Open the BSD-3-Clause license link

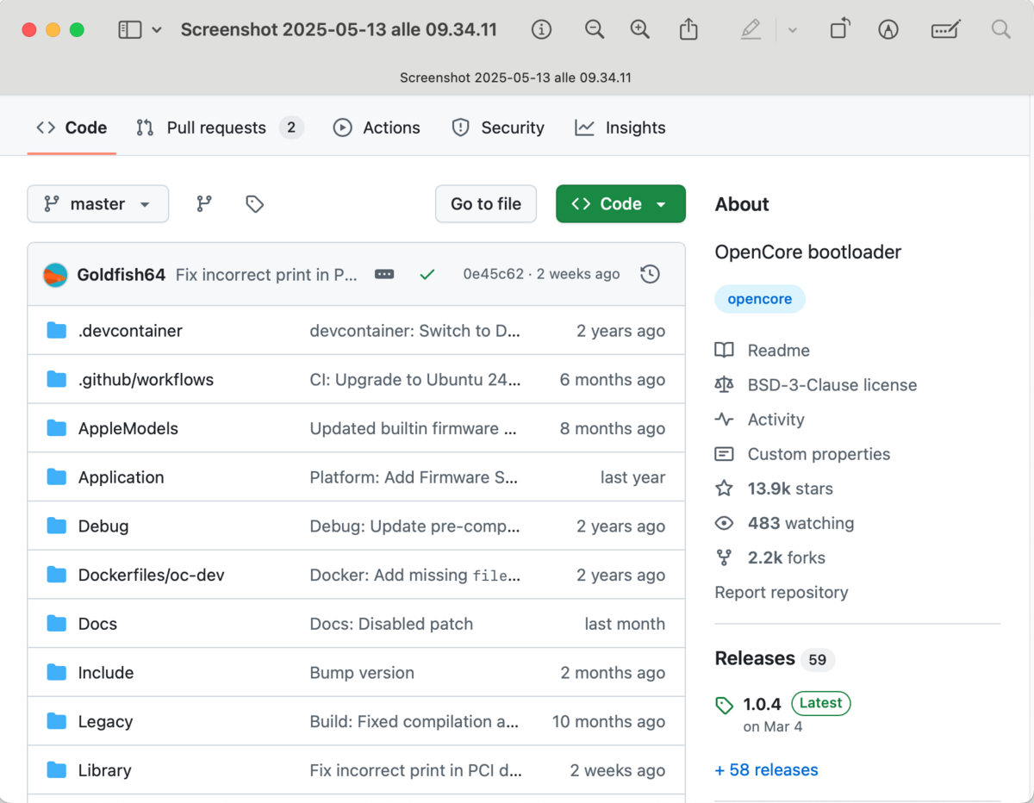pos(832,385)
